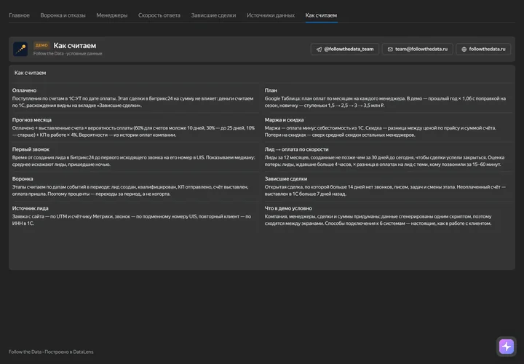Open the Главное tab
The height and width of the screenshot is (364, 524).
(19, 15)
